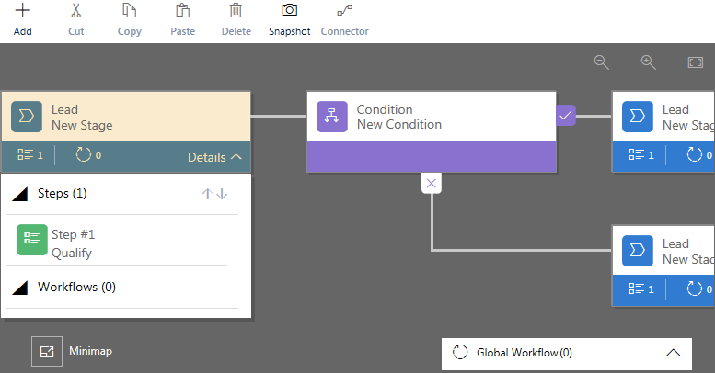Click the condition's checkmark true branch
The image size is (715, 373).
565,116
